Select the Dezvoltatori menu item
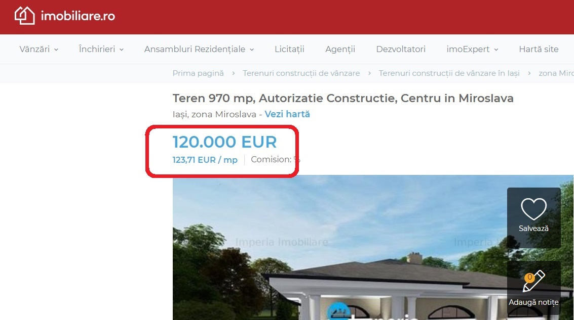This screenshot has height=320, width=574. 401,49
